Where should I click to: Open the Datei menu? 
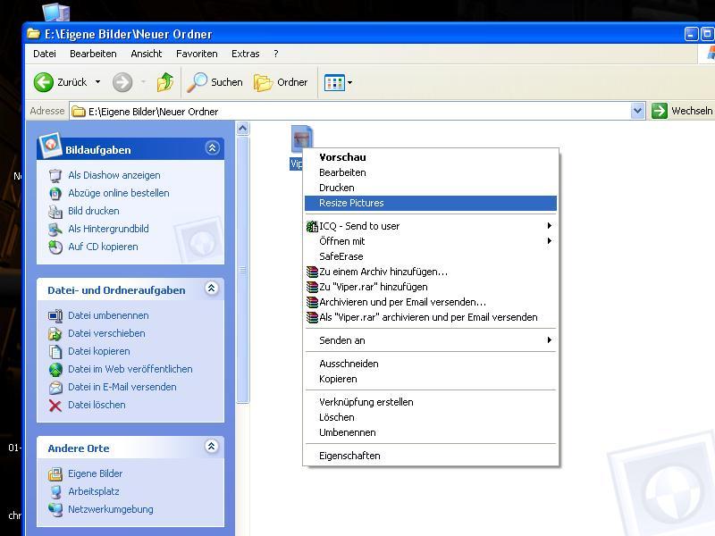coord(45,54)
